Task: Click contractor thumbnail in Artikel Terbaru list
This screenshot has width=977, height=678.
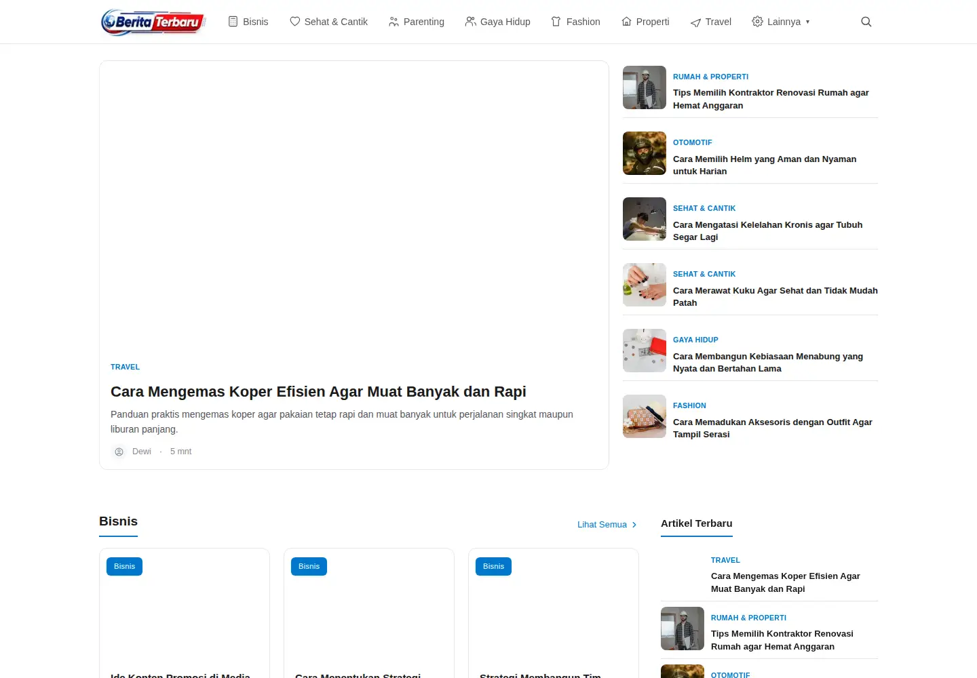Action: (683, 629)
